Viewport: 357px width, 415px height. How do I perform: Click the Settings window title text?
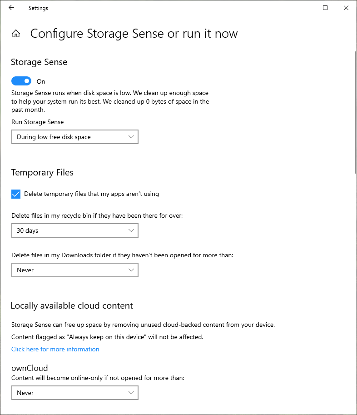38,8
